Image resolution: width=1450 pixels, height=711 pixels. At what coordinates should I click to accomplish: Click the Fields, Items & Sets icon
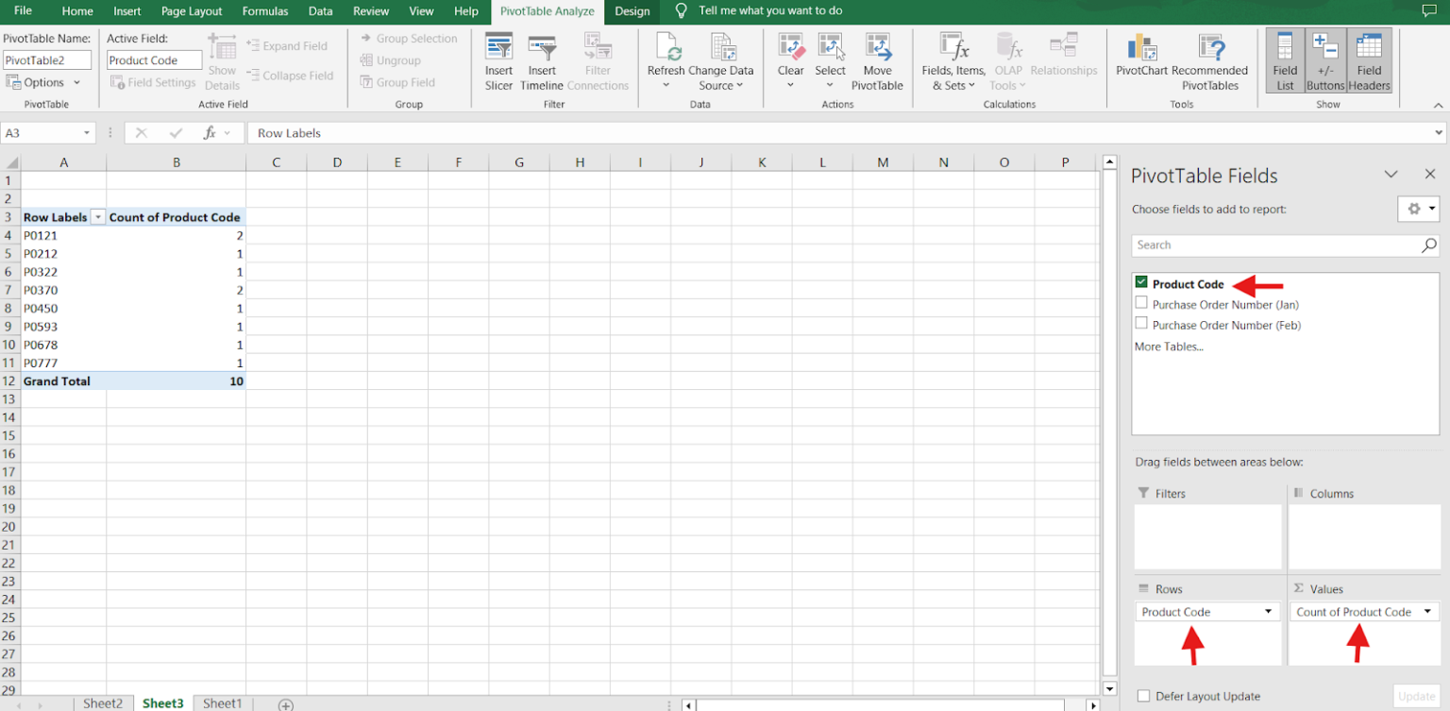pos(952,57)
